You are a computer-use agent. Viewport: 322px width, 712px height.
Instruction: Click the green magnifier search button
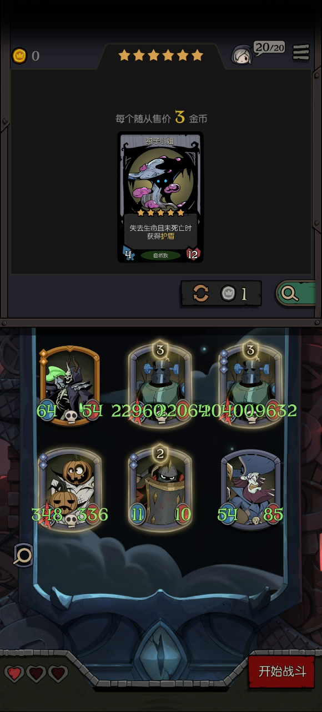click(295, 293)
